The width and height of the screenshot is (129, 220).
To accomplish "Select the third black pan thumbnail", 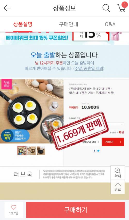I will (x=41, y=150).
